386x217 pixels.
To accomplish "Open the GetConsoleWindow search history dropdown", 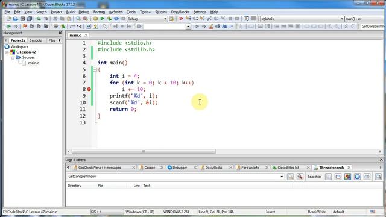I will tap(282, 177).
